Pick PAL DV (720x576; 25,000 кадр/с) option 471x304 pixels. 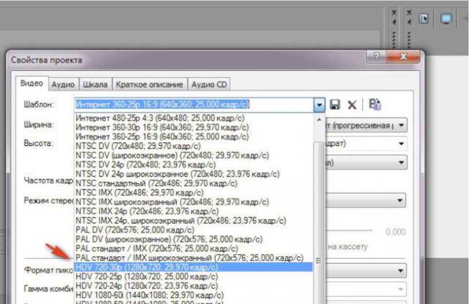coord(135,230)
